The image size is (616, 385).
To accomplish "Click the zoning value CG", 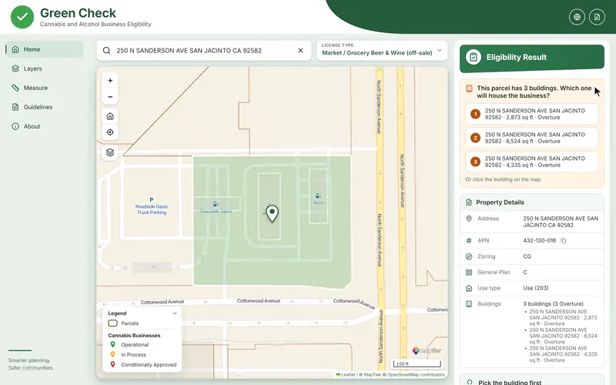I will [527, 256].
